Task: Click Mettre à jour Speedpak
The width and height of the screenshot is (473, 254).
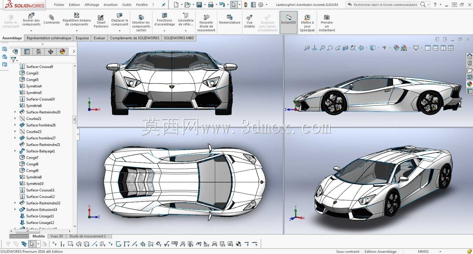Action: coord(307,23)
